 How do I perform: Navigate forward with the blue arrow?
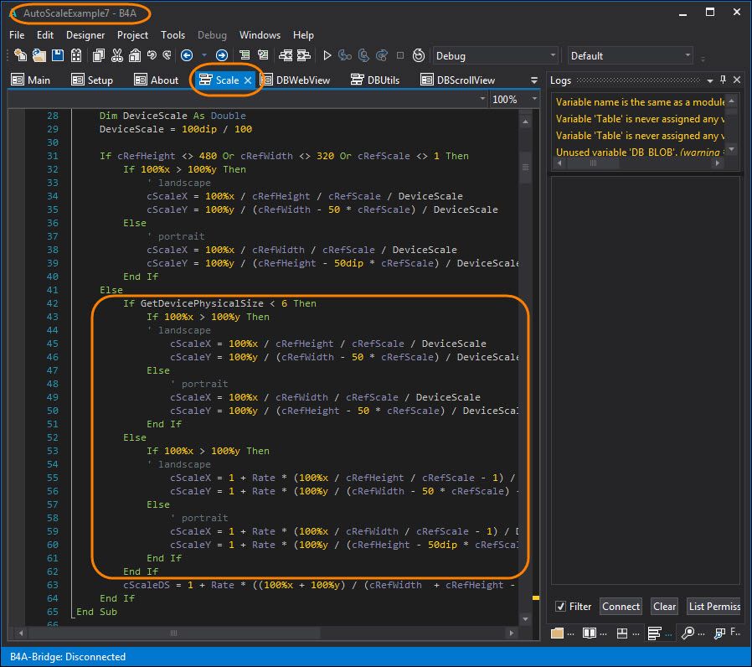[x=221, y=54]
